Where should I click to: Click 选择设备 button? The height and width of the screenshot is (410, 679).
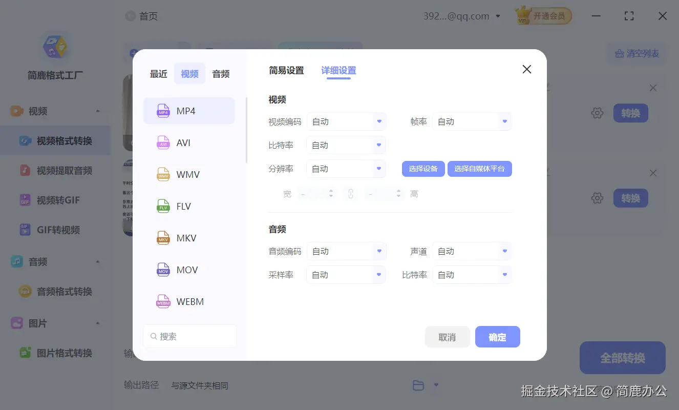pyautogui.click(x=423, y=169)
